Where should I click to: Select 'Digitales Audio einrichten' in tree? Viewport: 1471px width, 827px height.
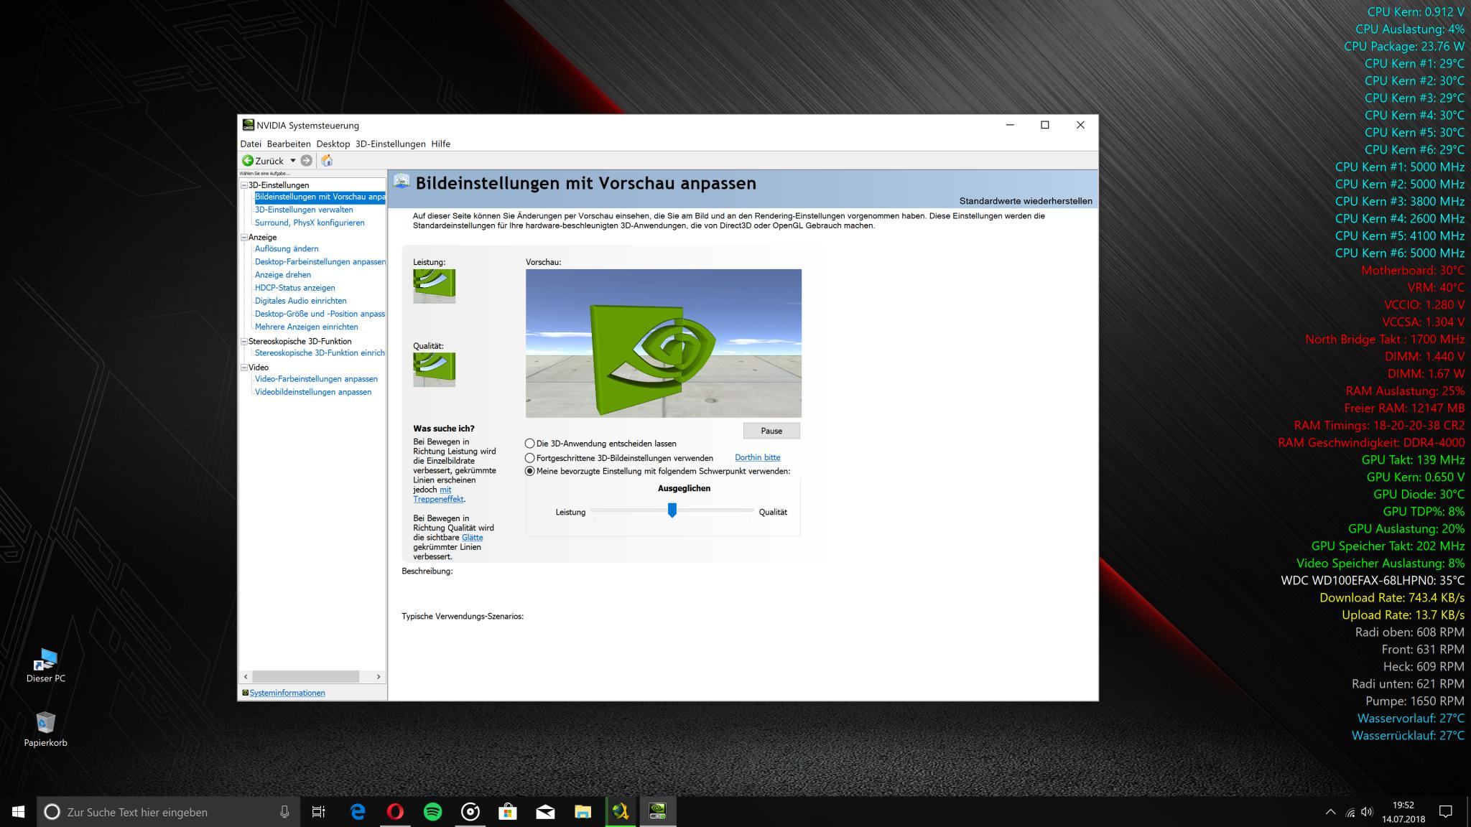(x=300, y=301)
